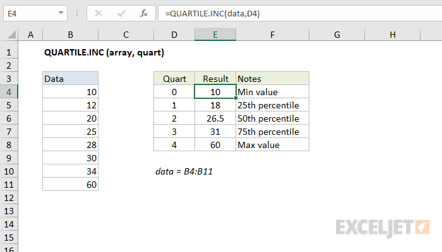Click the Cancel (X) formula bar icon

99,13
